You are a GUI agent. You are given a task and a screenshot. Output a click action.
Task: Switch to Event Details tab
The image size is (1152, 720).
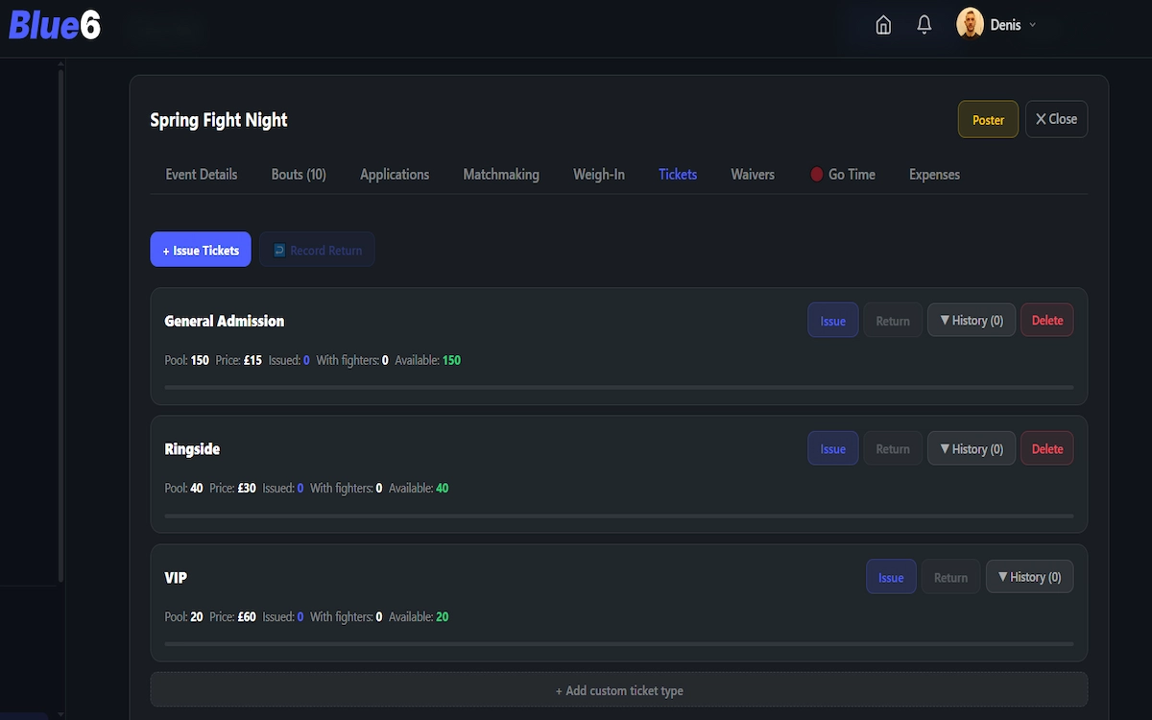202,174
